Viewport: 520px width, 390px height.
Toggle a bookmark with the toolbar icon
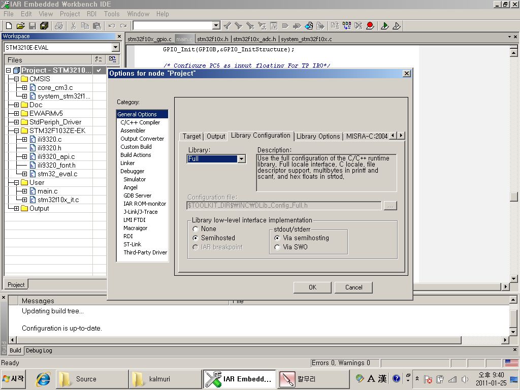pyautogui.click(x=285, y=25)
